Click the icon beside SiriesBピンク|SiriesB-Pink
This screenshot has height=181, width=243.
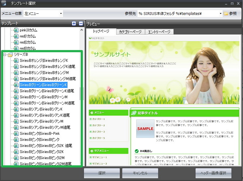click(16, 133)
